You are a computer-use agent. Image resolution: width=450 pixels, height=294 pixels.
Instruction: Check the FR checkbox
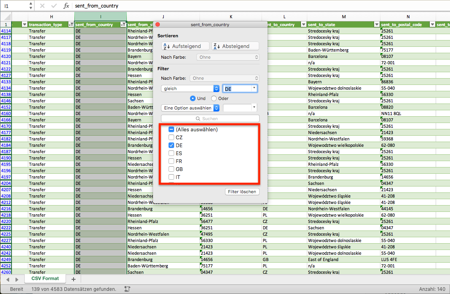(x=171, y=161)
